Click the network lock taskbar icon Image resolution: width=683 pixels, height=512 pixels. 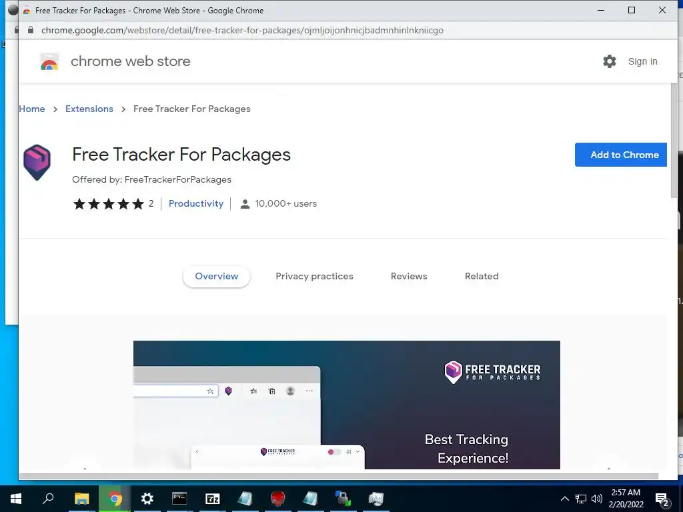coord(344,499)
